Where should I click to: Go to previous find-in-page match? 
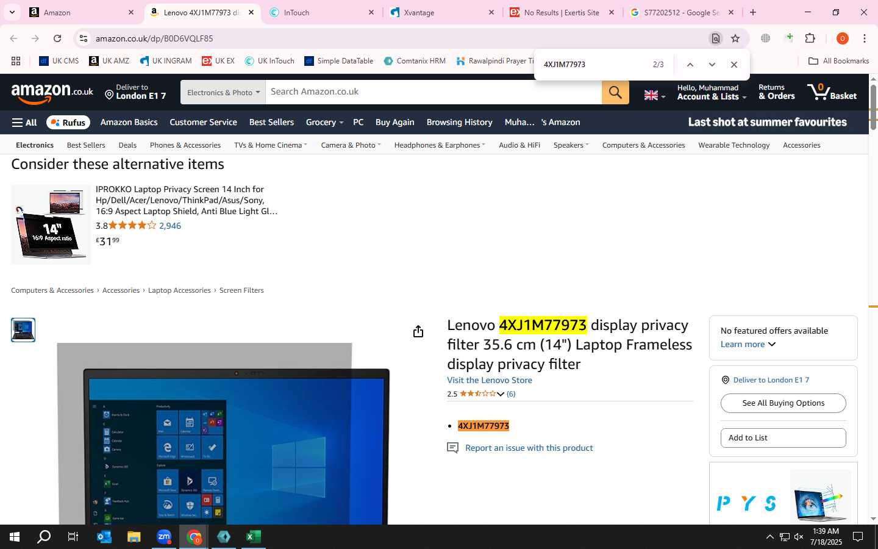(690, 65)
